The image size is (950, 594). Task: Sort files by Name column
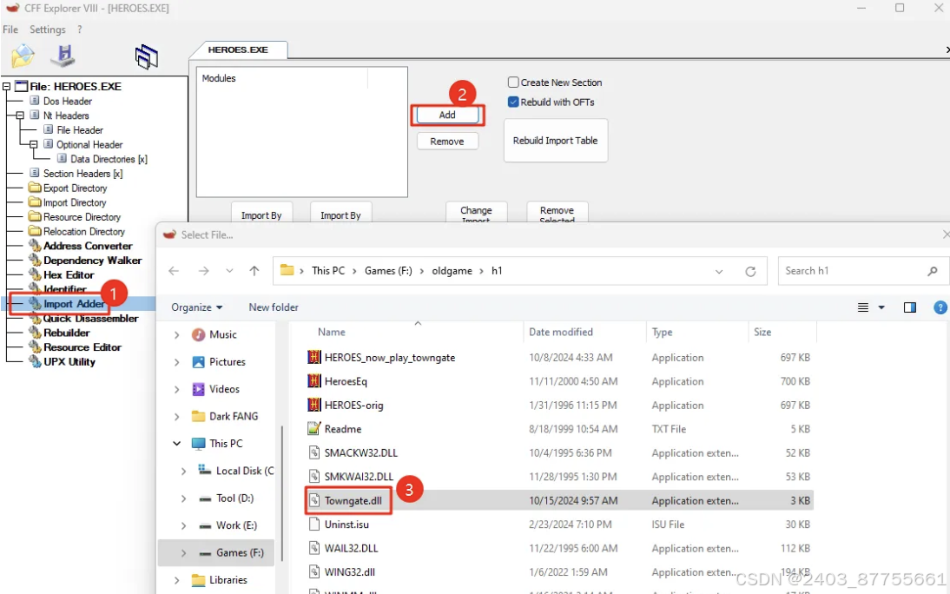332,332
